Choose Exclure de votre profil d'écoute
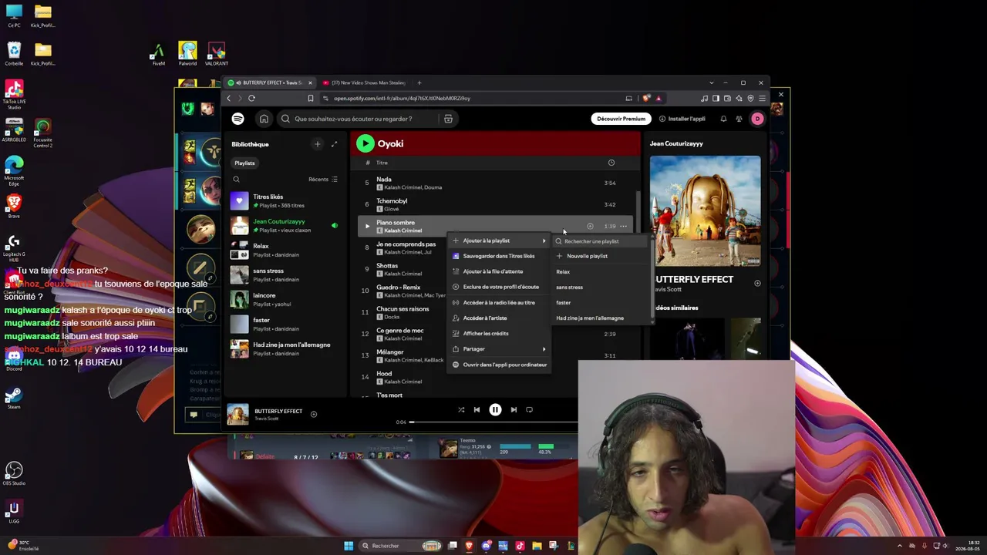 tap(500, 287)
